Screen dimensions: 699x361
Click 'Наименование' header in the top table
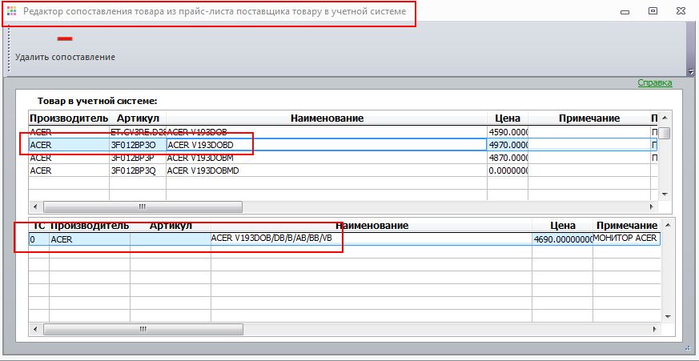click(x=327, y=118)
